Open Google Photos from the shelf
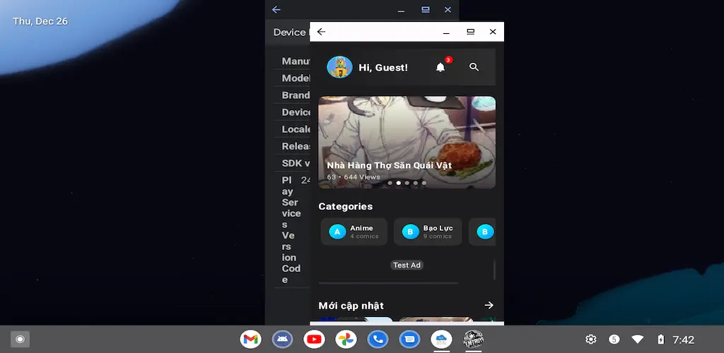Image resolution: width=724 pixels, height=353 pixels. pyautogui.click(x=346, y=340)
